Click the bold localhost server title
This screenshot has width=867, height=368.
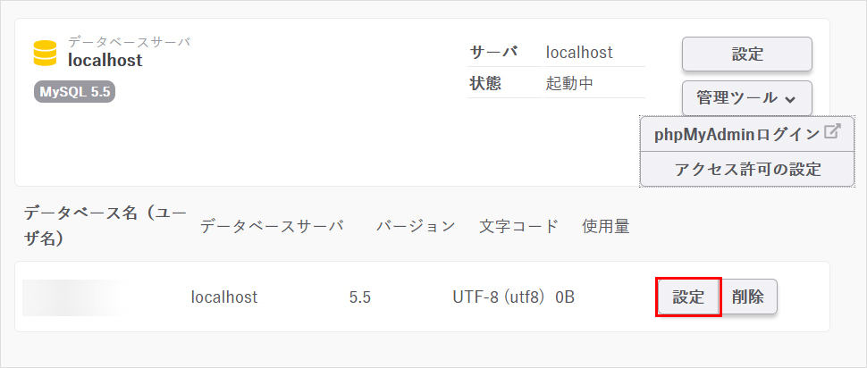(x=105, y=61)
